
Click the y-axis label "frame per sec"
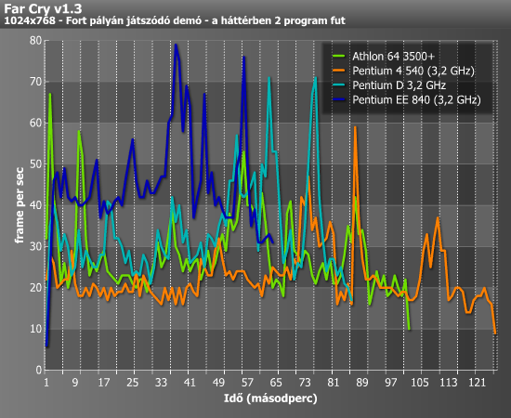(x=20, y=205)
